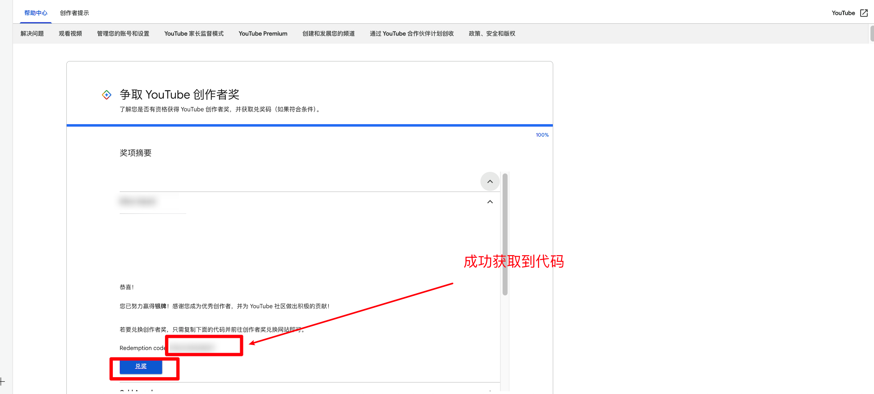Click the YouTube external link icon
The height and width of the screenshot is (394, 874).
[x=864, y=13]
